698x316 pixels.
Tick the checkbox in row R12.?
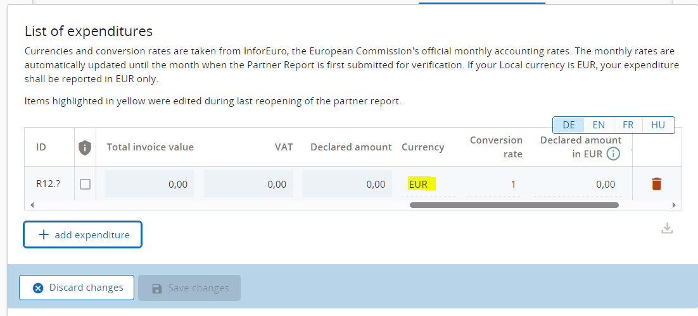(x=85, y=185)
